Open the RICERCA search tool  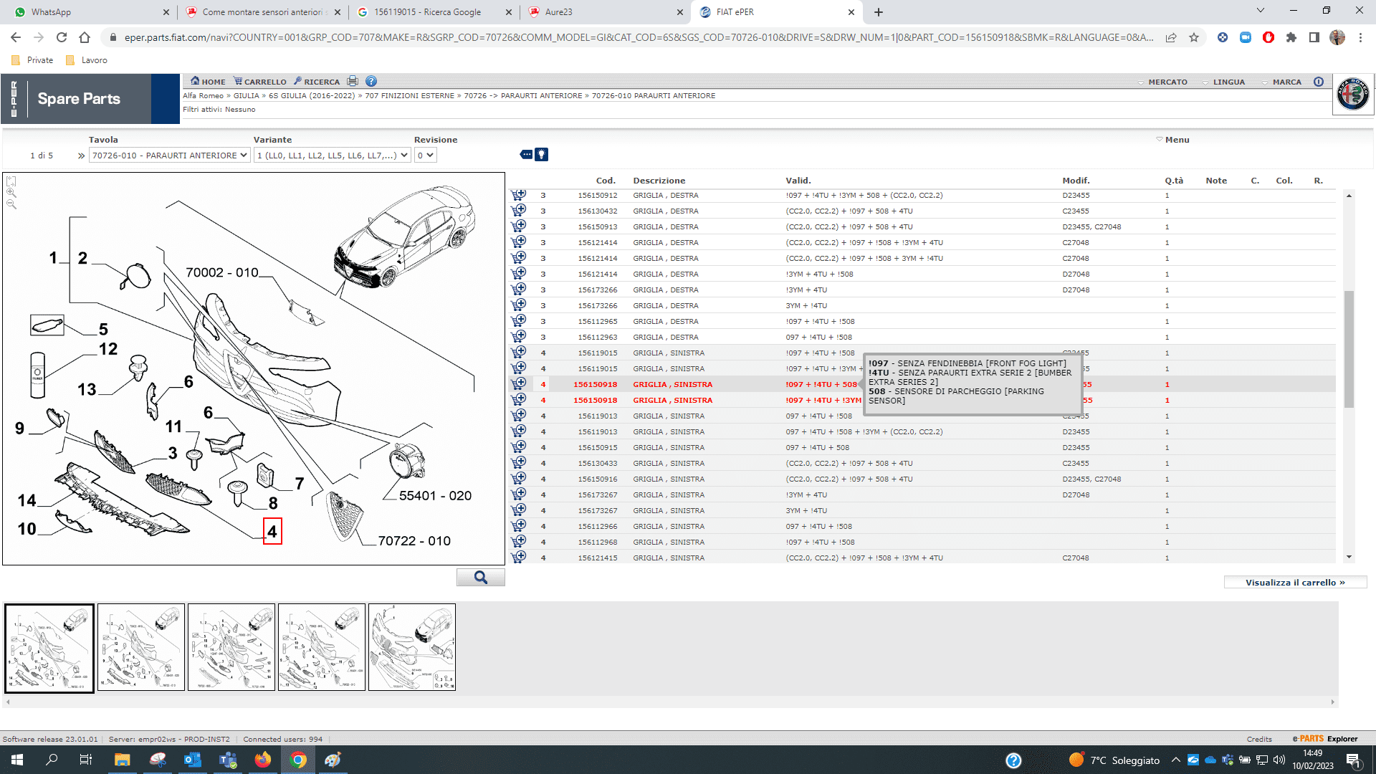[317, 82]
